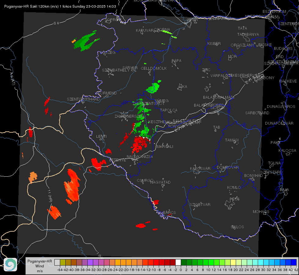Click the 'SZIGETVÁR' city label
The width and height of the screenshot is (299, 275).
pos(200,204)
